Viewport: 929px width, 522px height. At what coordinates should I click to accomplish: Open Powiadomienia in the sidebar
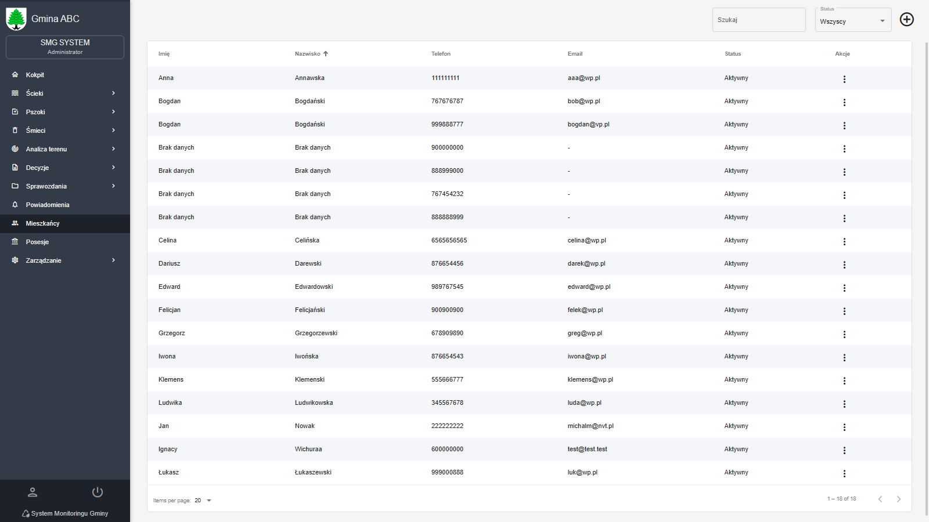point(48,205)
